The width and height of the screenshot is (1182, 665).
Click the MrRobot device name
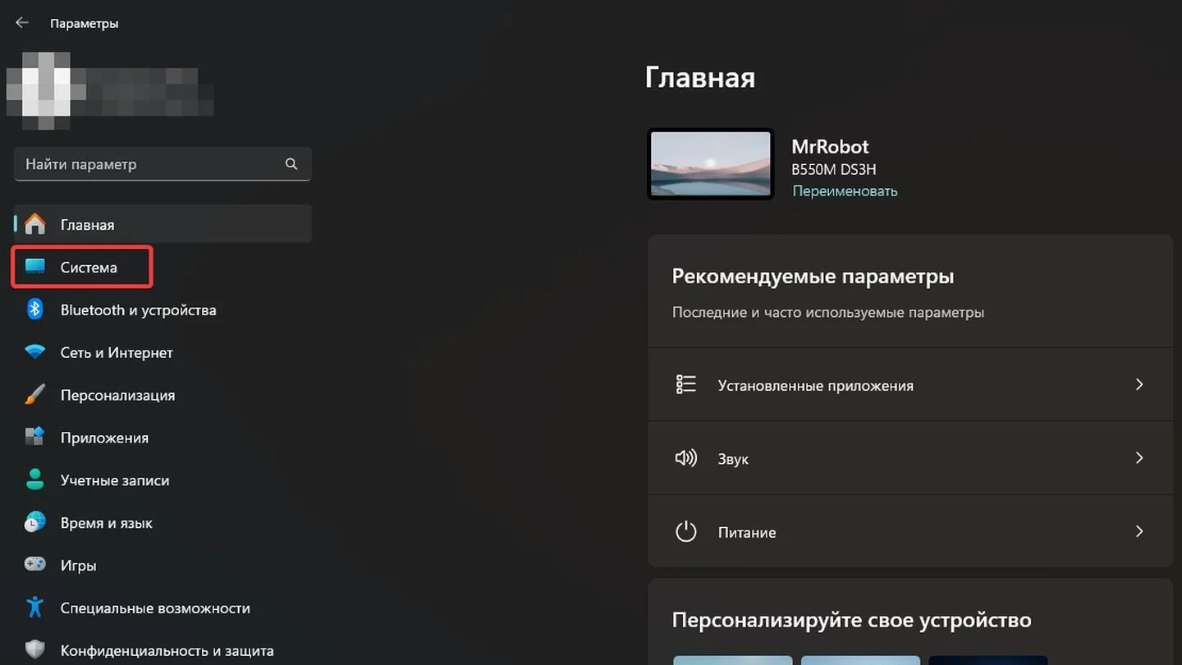[830, 146]
